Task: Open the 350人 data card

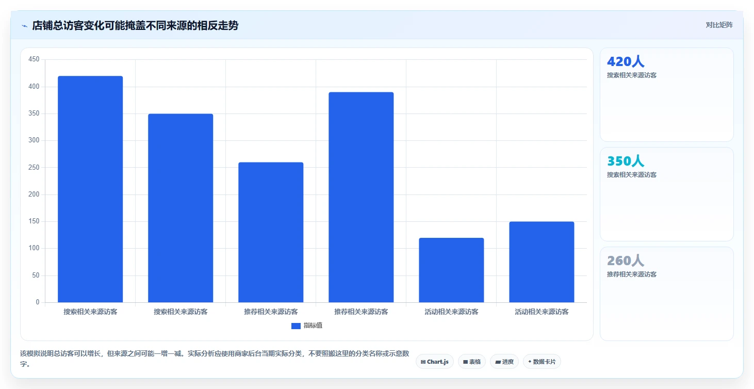Action: (x=666, y=194)
